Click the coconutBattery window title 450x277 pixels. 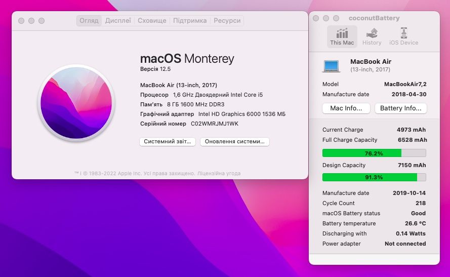[x=374, y=18]
